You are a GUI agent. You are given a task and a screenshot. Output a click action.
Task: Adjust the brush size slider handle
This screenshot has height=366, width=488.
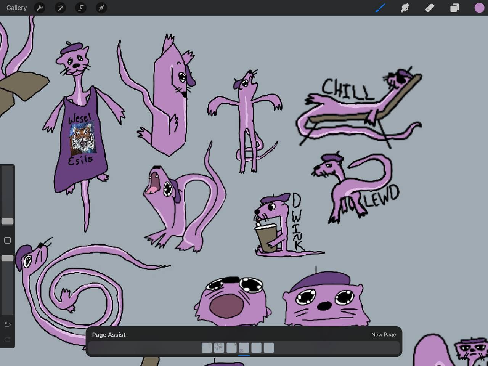(7, 222)
